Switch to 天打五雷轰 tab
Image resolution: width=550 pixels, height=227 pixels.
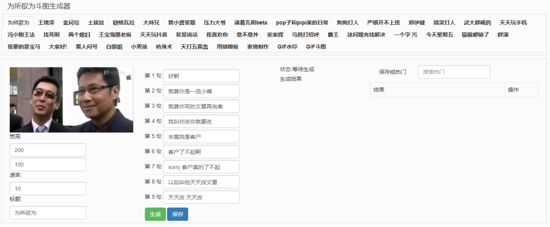195,47
